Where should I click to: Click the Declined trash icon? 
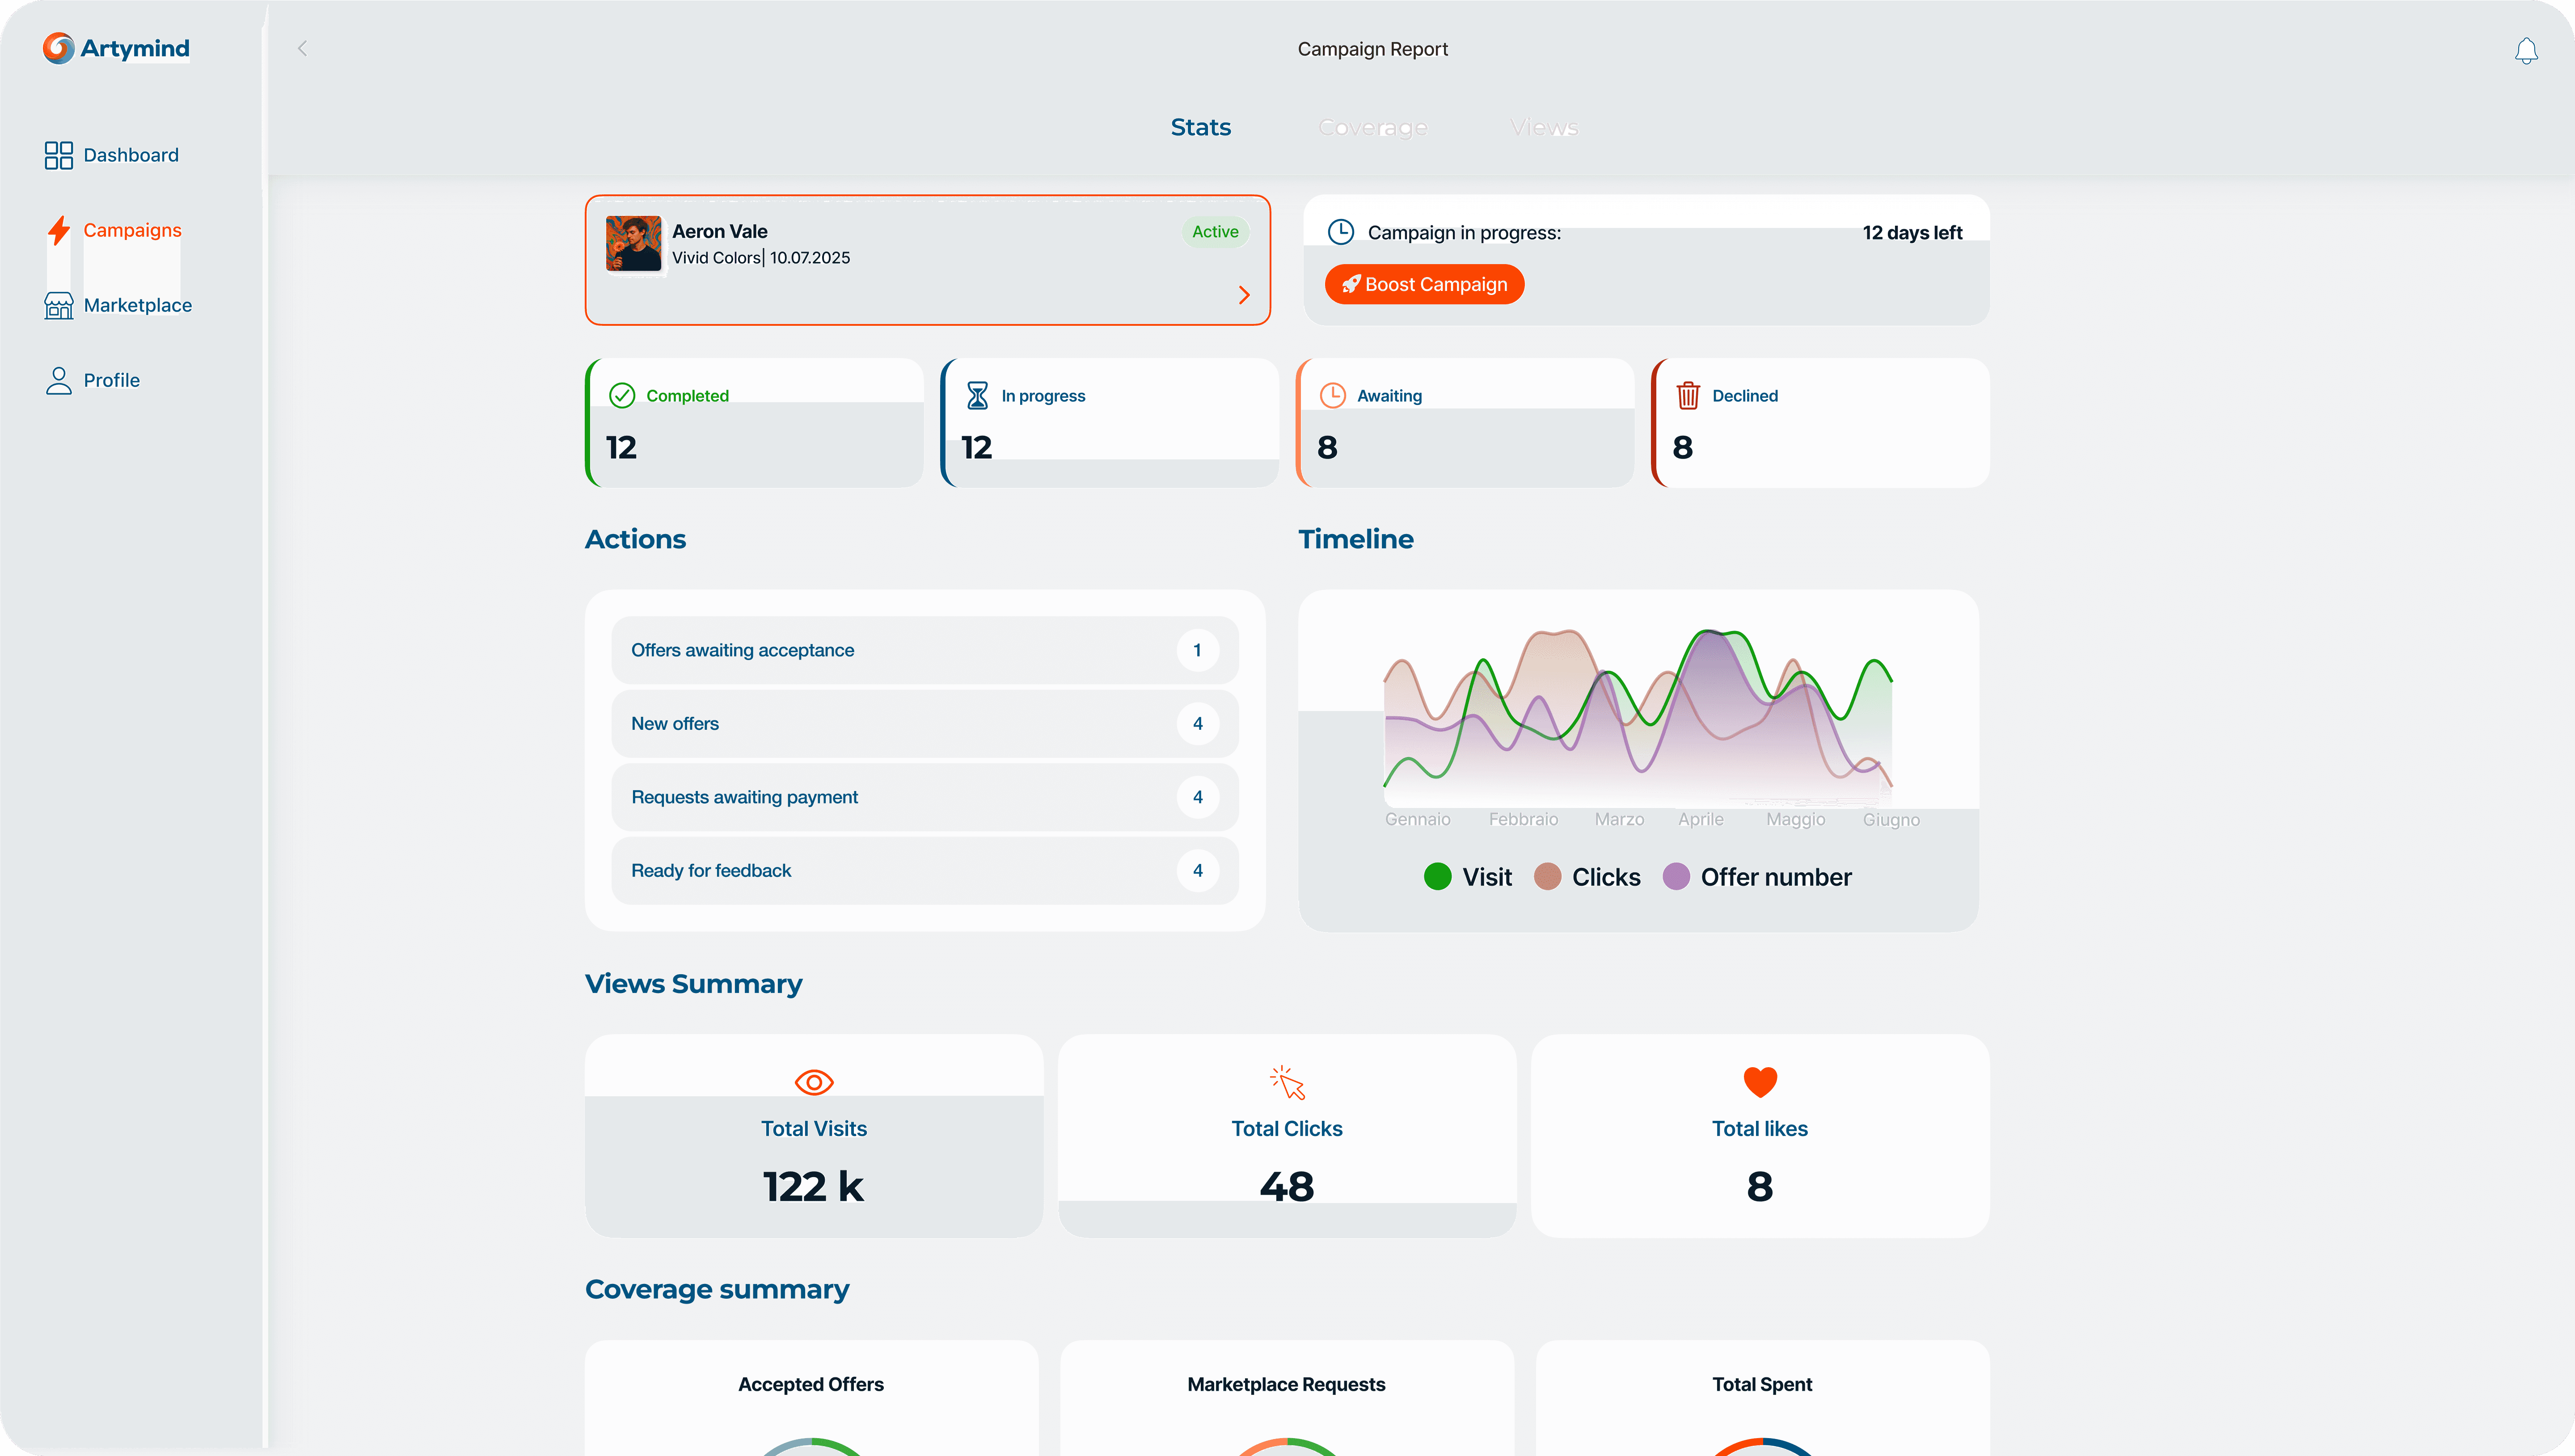click(1688, 396)
